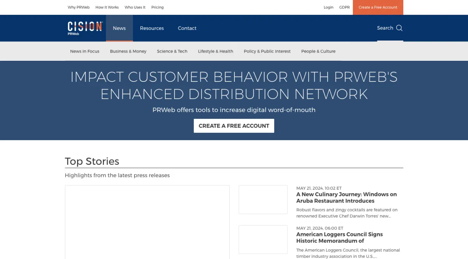This screenshot has width=468, height=259.
Task: Select Science & Tech category
Action: tap(172, 51)
